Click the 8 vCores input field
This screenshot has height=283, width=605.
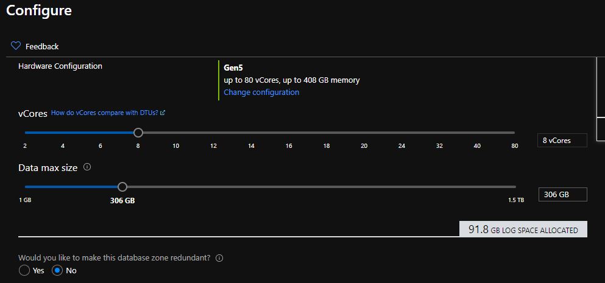(x=562, y=141)
